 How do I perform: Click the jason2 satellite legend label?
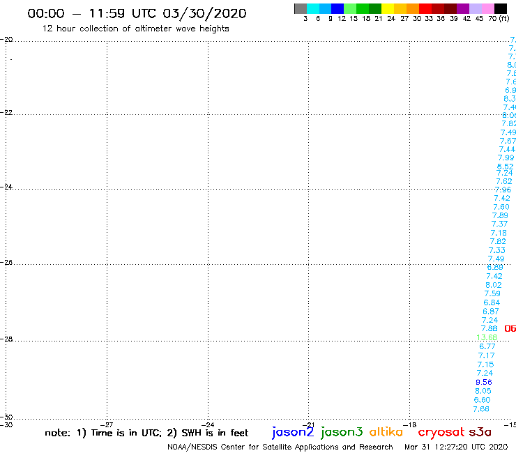click(x=293, y=432)
